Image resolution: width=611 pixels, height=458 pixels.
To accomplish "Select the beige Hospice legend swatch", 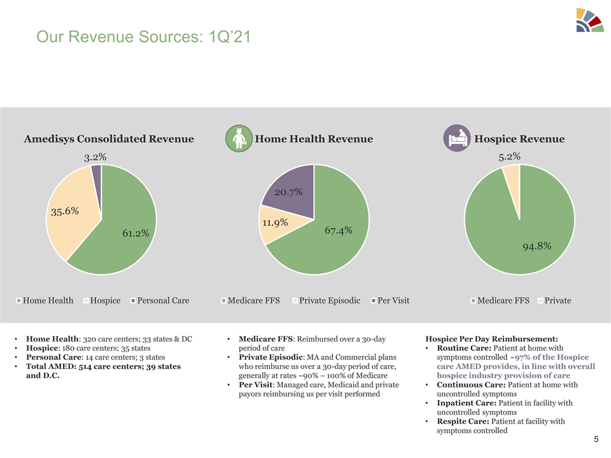I will tap(86, 301).
